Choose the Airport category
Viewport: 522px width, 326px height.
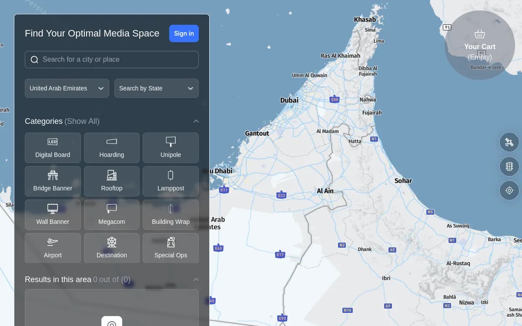click(x=53, y=248)
